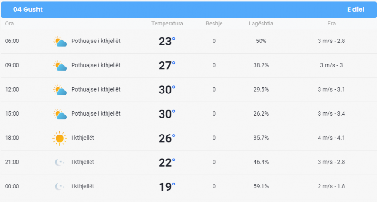The height and width of the screenshot is (202, 377).
Task: Select the 04 Gusht date header
Action: coord(28,9)
